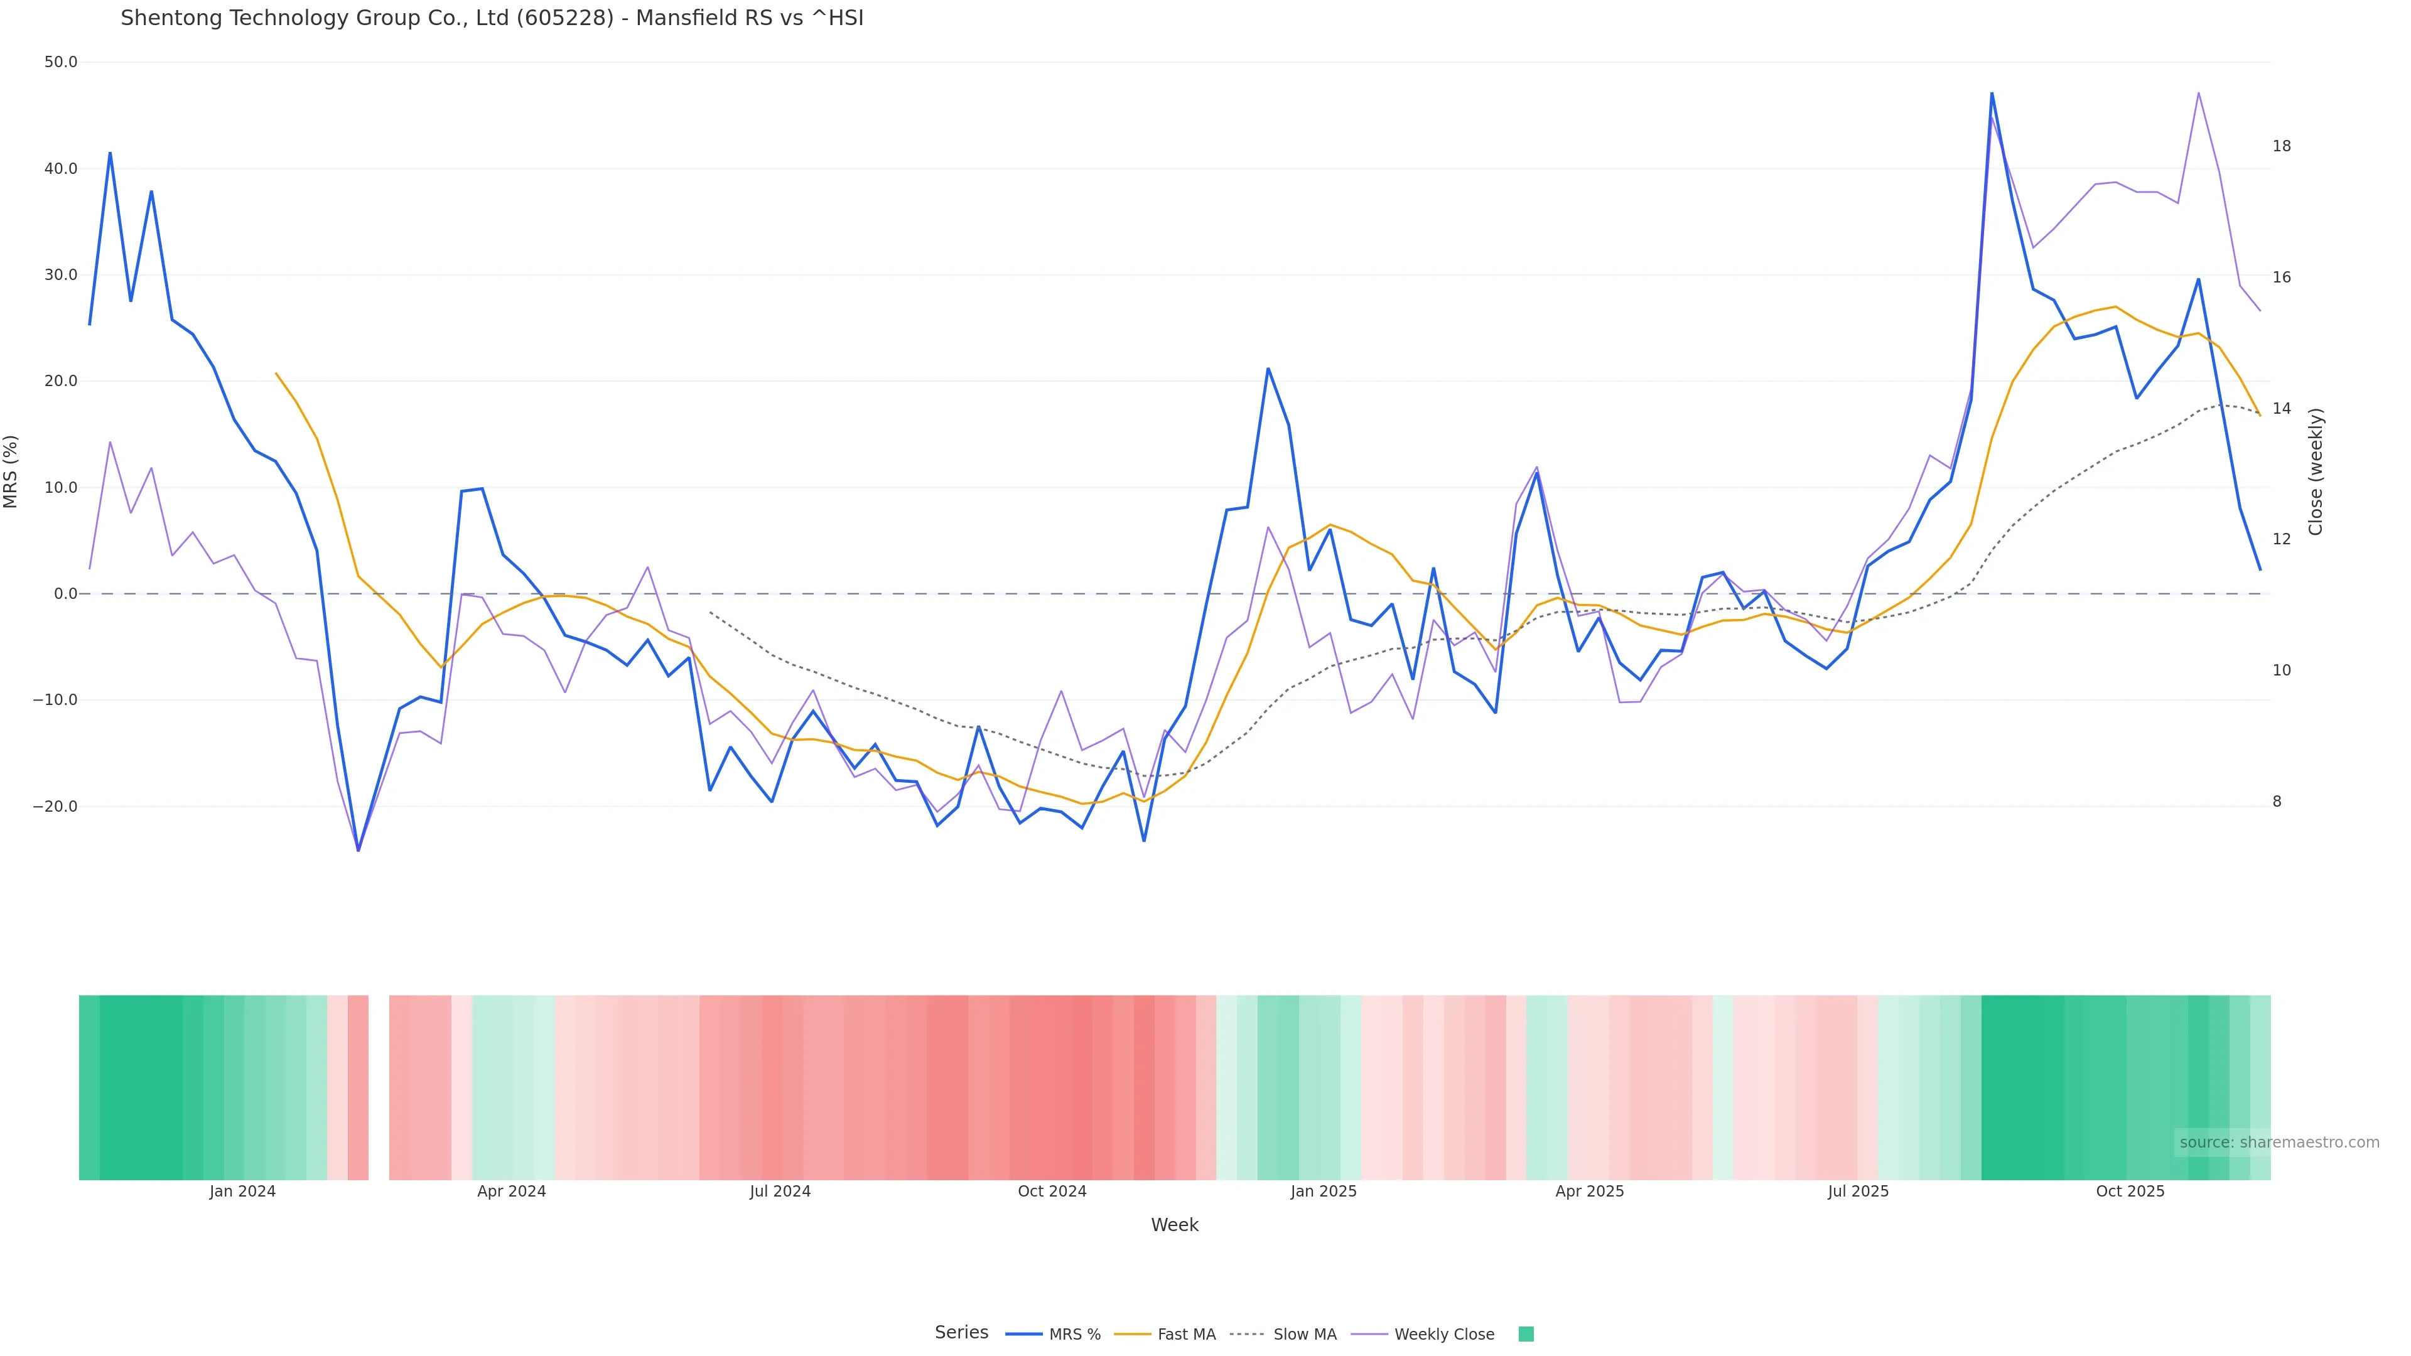Image resolution: width=2411 pixels, height=1356 pixels.
Task: Click the dotted Slow MA legend line icon
Action: coord(1247,1335)
